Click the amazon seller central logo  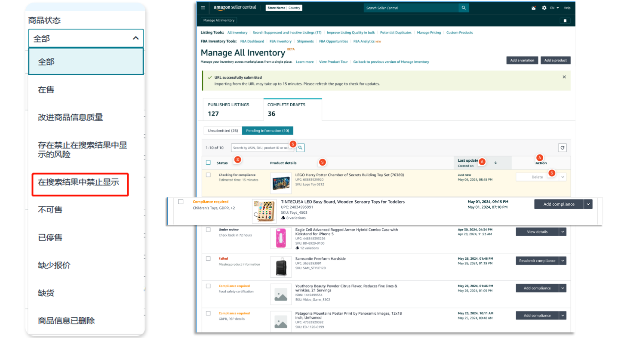point(235,8)
